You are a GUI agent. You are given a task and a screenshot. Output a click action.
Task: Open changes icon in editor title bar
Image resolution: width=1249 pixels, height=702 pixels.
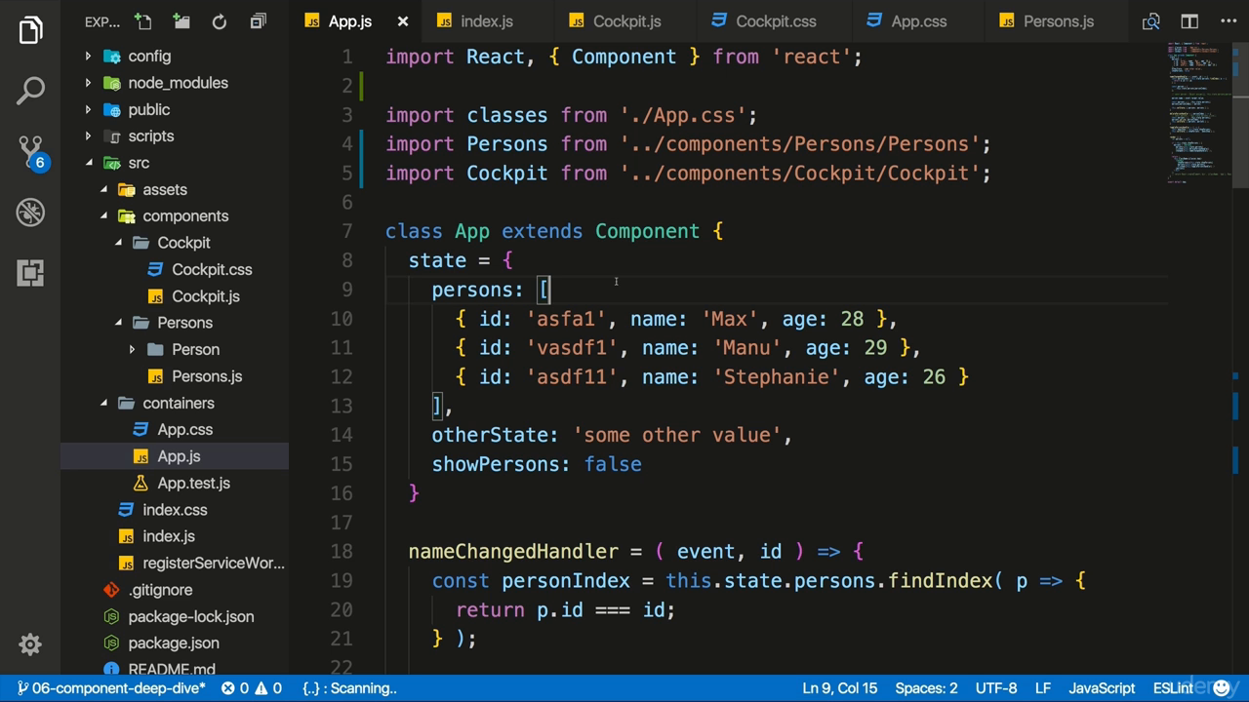1151,21
